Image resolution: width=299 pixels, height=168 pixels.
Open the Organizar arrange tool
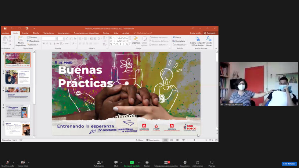136,39
